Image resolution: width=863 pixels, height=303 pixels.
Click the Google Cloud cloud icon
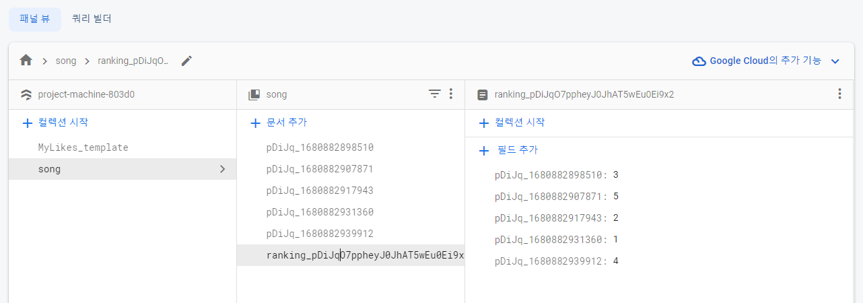(699, 61)
